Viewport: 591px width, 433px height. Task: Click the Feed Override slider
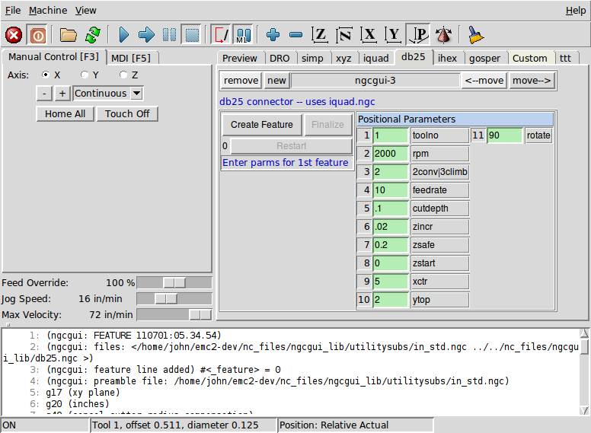(174, 283)
